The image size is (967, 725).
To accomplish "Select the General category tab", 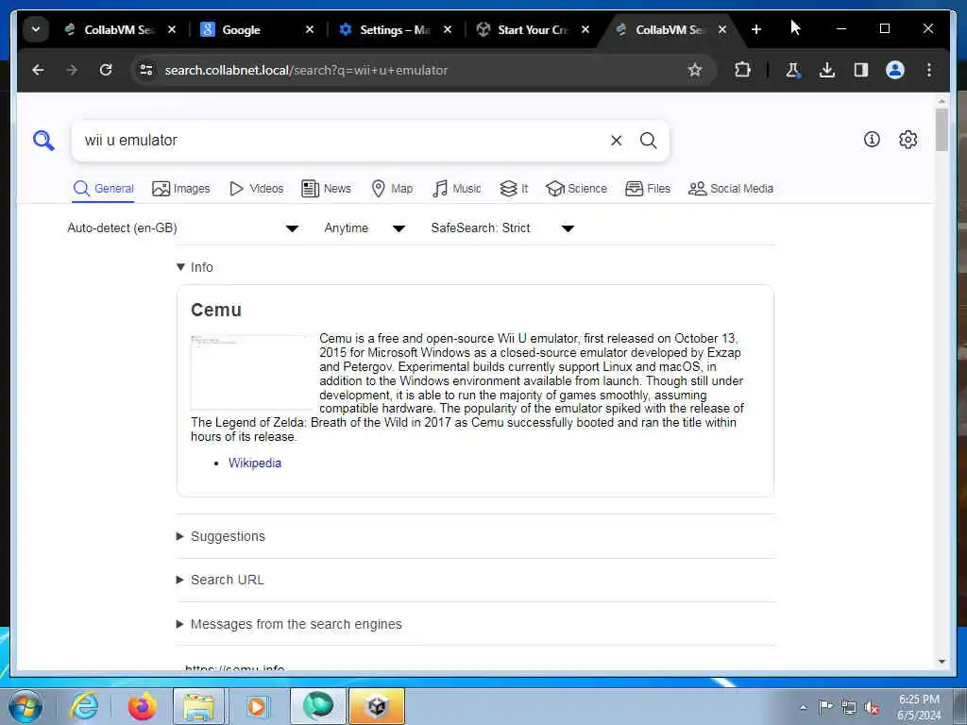I will [103, 189].
